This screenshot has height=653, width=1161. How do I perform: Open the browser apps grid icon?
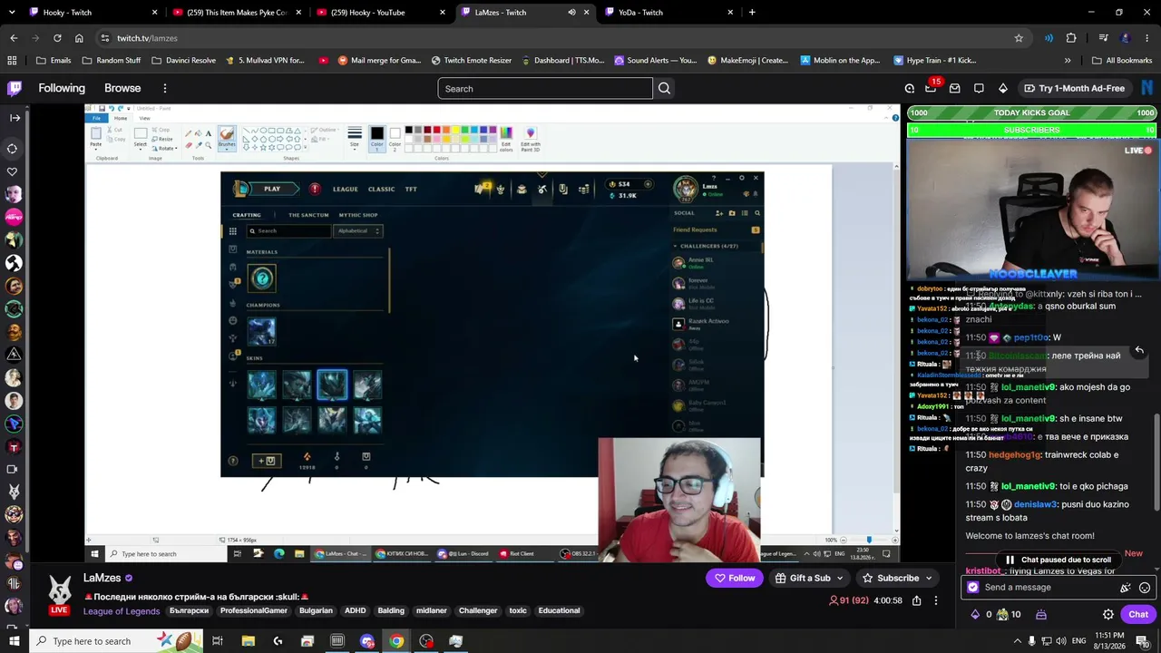[12, 61]
